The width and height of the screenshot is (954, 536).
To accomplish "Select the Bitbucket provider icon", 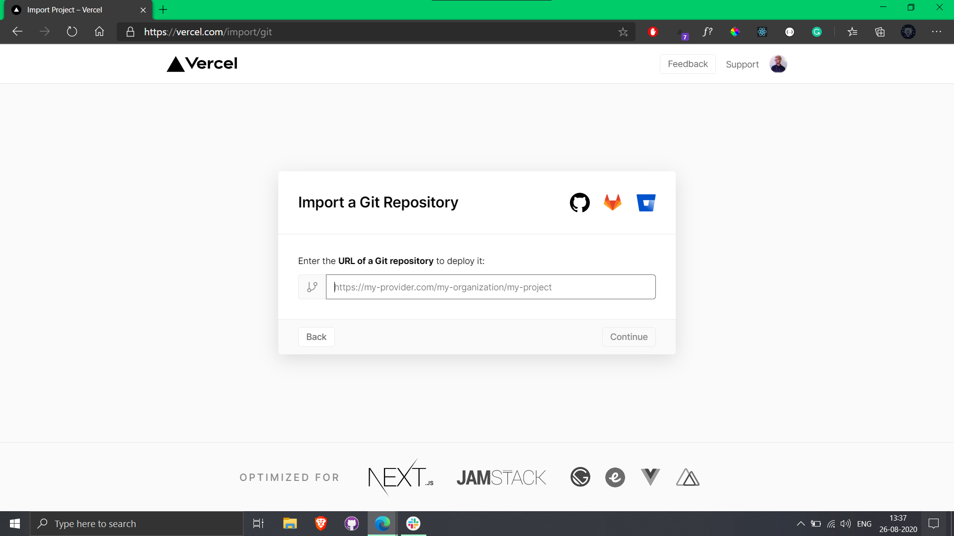I will [646, 202].
